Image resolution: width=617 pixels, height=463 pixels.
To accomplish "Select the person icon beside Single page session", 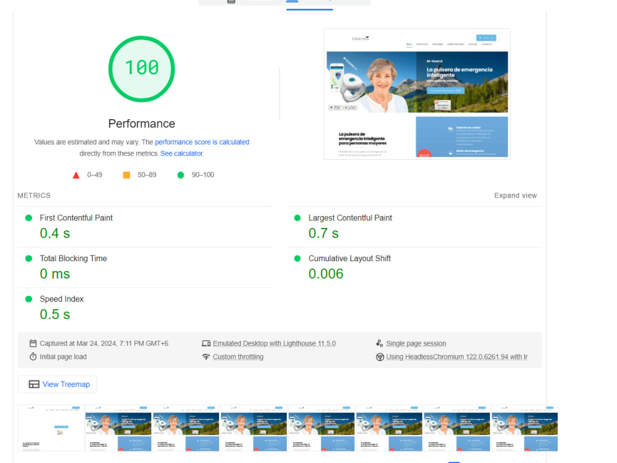I will pyautogui.click(x=379, y=343).
